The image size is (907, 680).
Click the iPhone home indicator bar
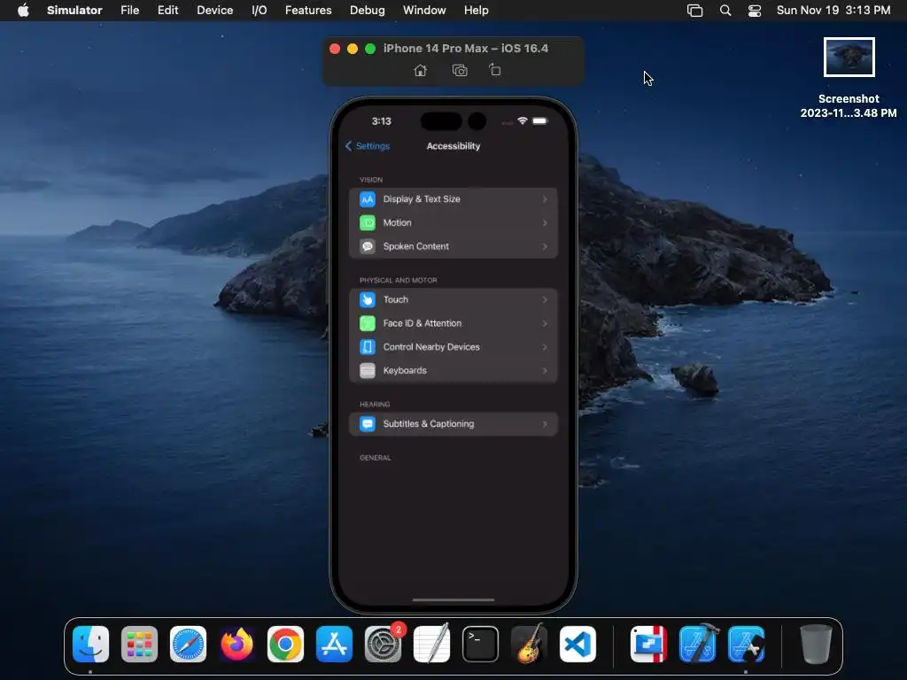453,600
